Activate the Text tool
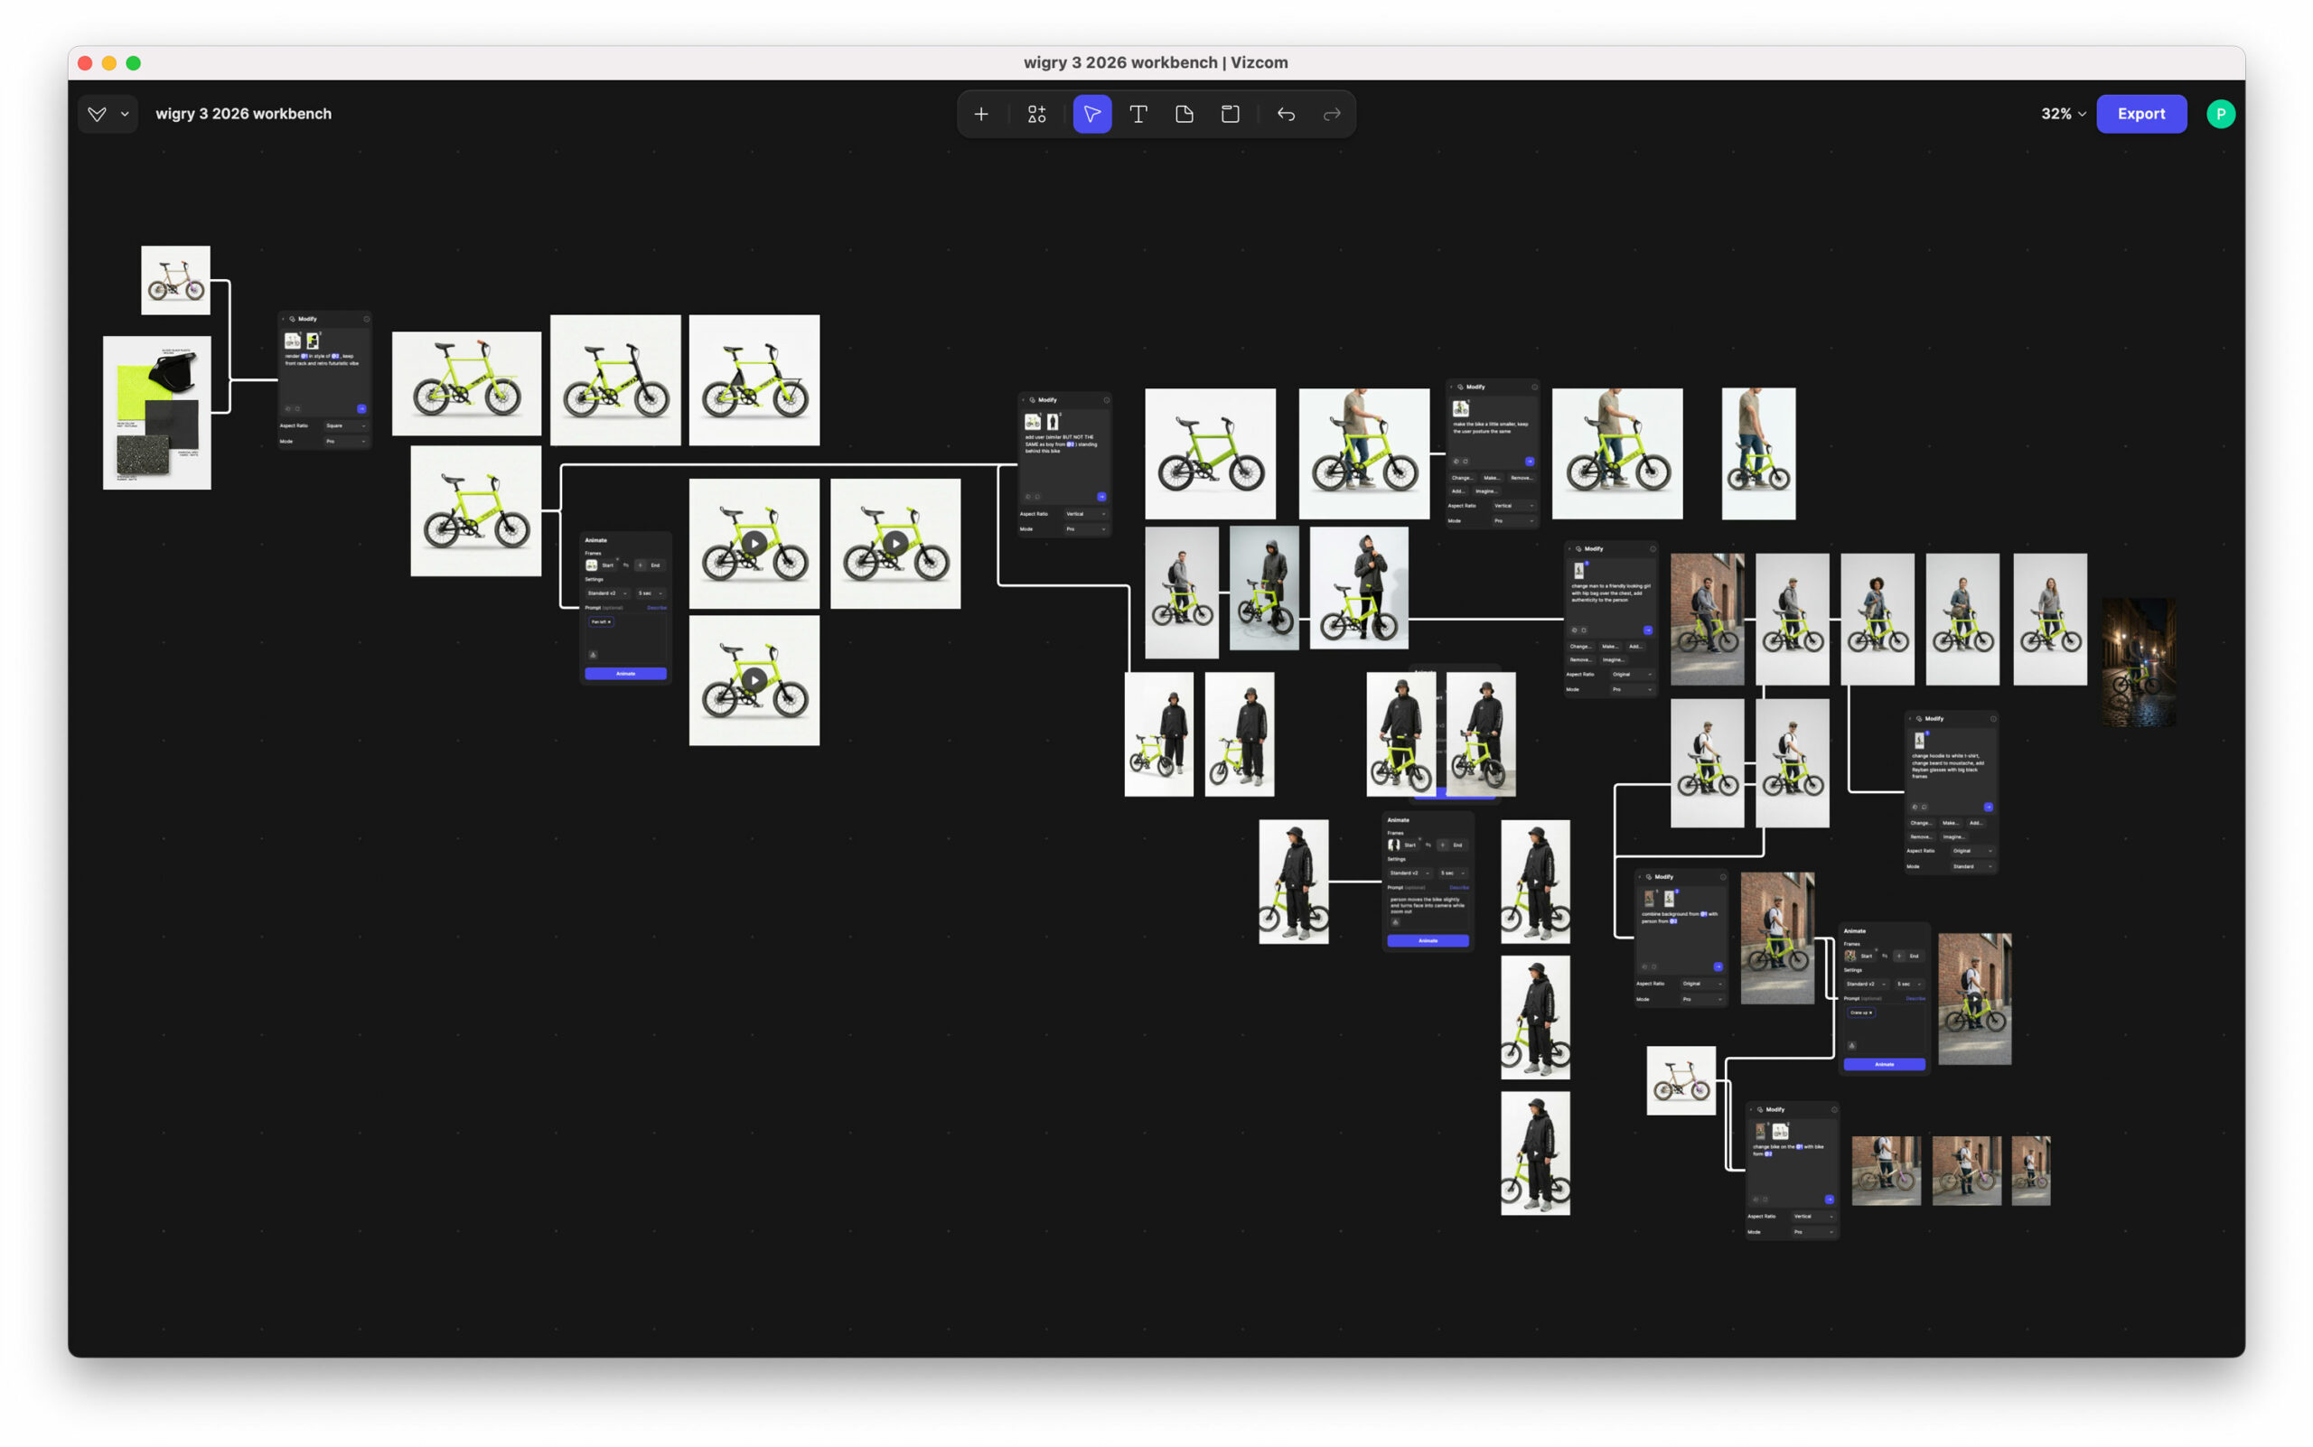The image size is (2313, 1447). point(1138,114)
